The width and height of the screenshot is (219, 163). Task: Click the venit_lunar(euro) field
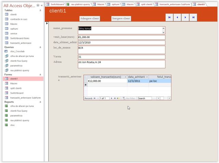pyautogui.click(x=121, y=37)
